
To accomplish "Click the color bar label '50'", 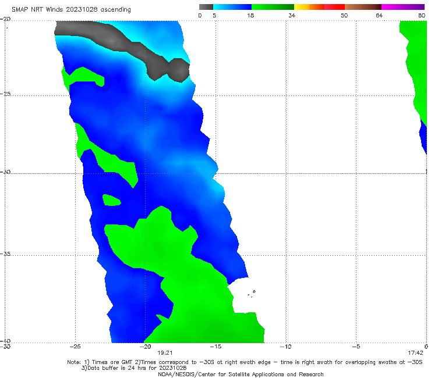I will [344, 15].
